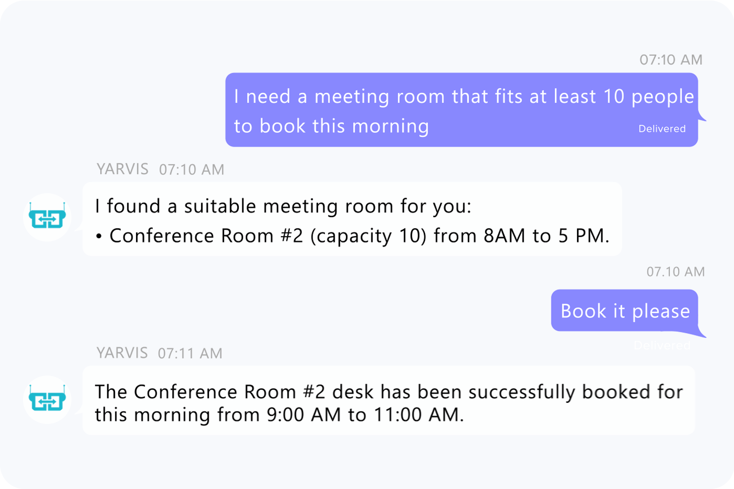
Task: Click the YARVIS bot avatar beside the booking confirmation
Action: point(47,400)
